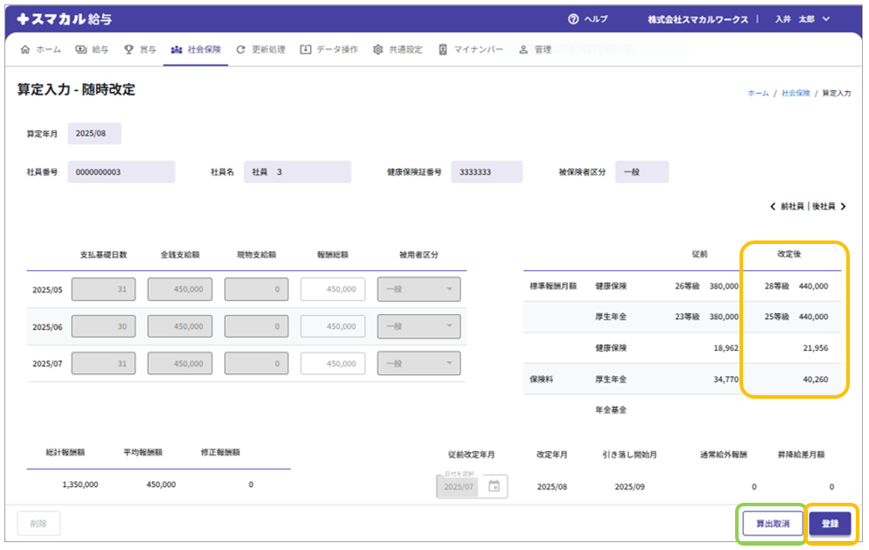Click the home icon in navigation bar
Screen dimensions: 869x550
(25, 50)
